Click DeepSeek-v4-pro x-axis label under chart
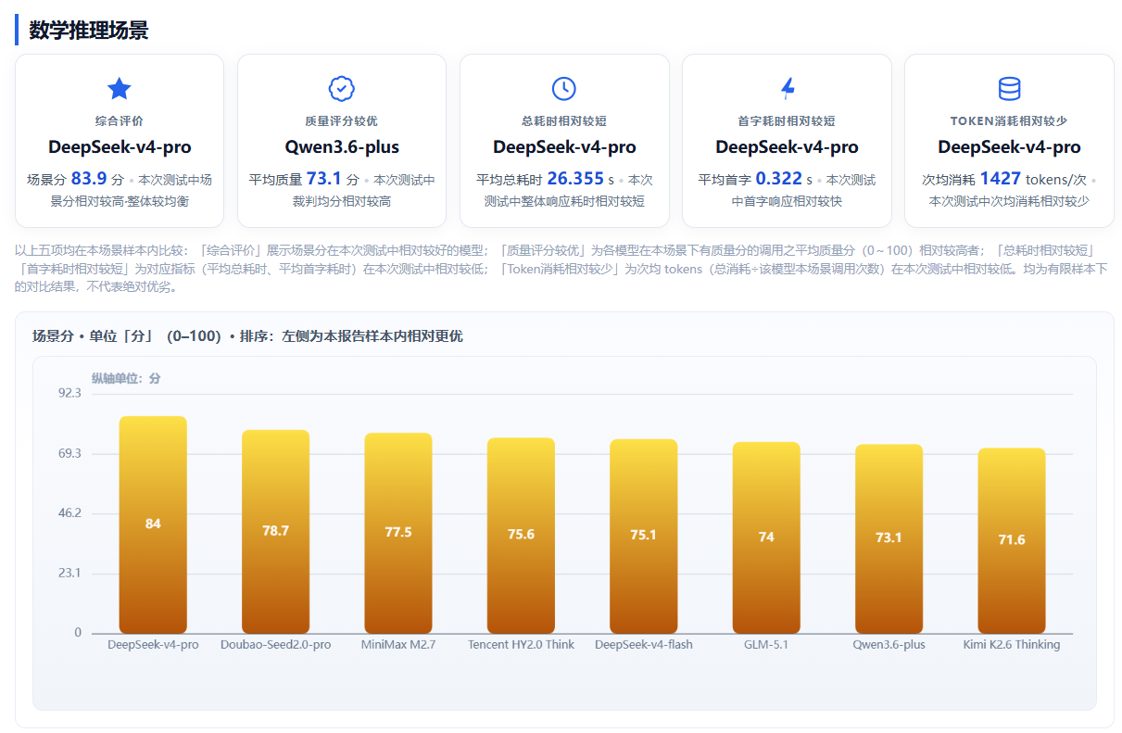This screenshot has height=733, width=1122. [x=153, y=645]
